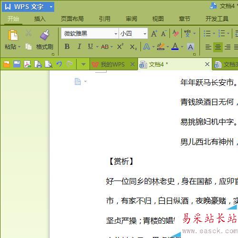Open strikethrough options dropdown arrow
The width and height of the screenshot is (238, 238).
pyautogui.click(x=111, y=47)
